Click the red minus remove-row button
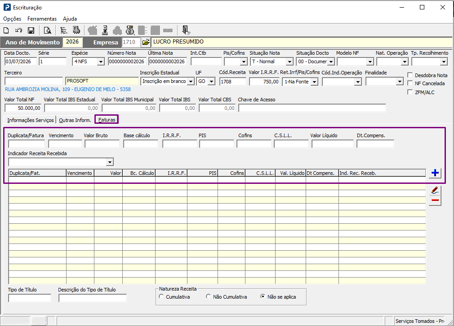Viewport: 454px width, 326px height. pyautogui.click(x=435, y=200)
